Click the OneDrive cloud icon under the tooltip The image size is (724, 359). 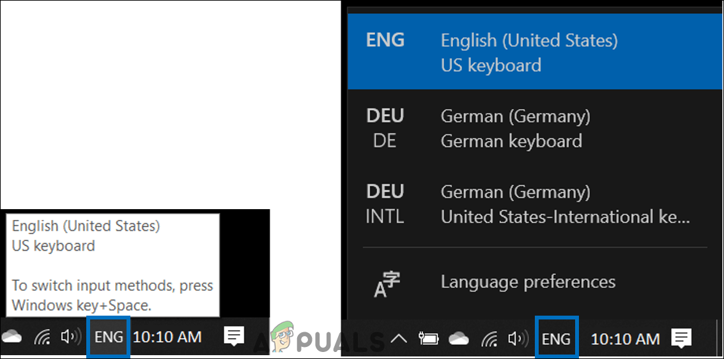point(11,337)
